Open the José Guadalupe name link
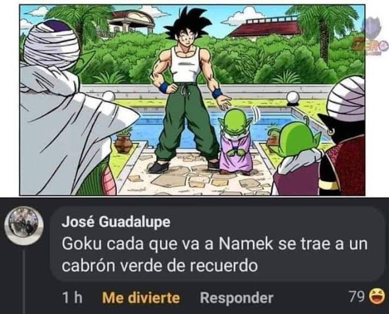Image resolution: width=389 pixels, height=314 pixels. [116, 222]
